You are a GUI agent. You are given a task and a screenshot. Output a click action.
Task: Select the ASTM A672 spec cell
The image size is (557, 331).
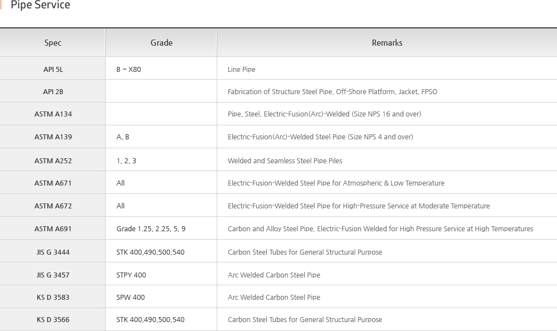pyautogui.click(x=53, y=206)
